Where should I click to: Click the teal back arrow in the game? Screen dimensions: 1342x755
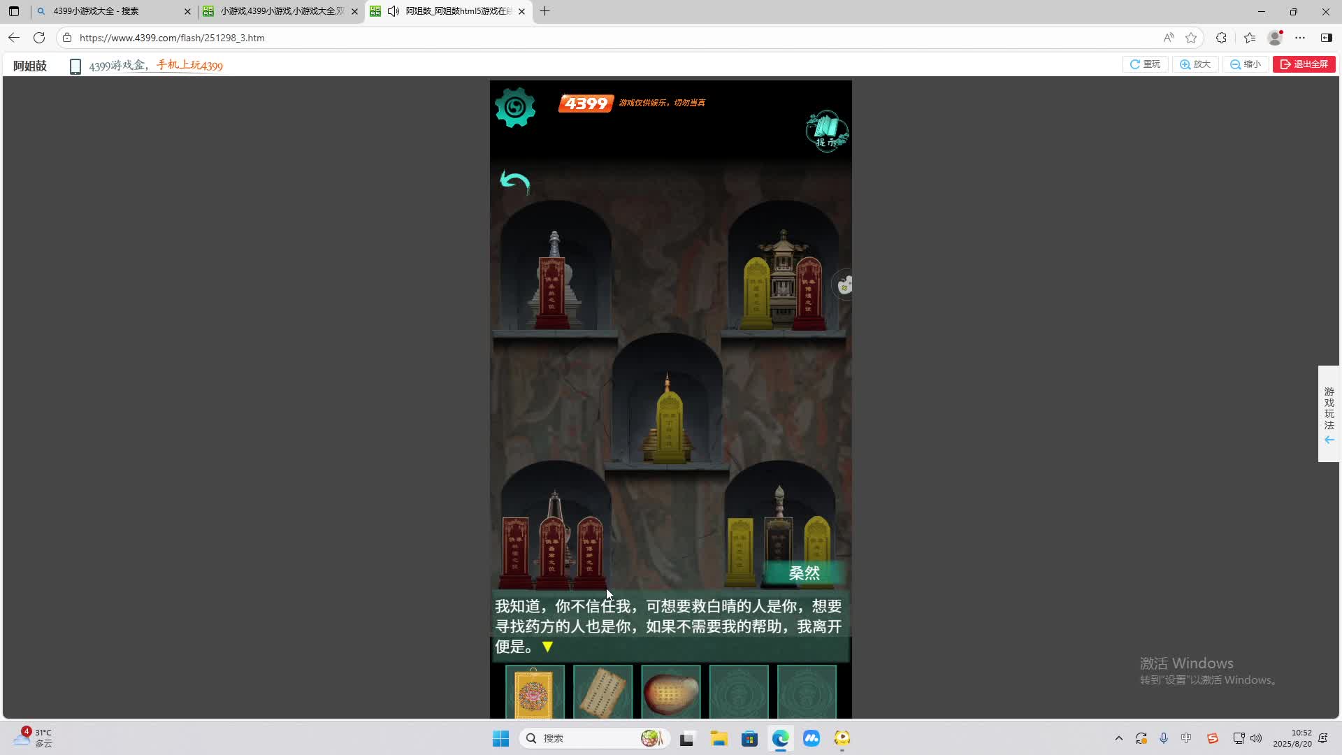[515, 182]
